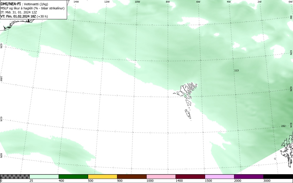Click the 8W longitude label
The image size is (293, 183).
pos(168,2)
